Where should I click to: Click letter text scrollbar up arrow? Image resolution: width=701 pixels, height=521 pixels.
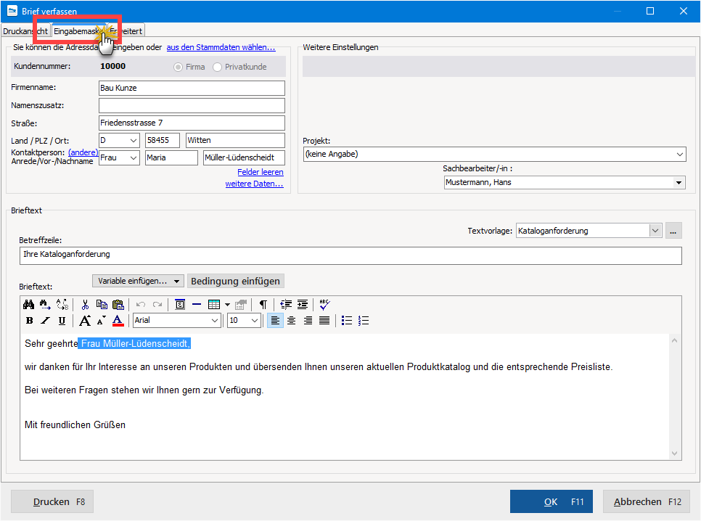coord(674,341)
